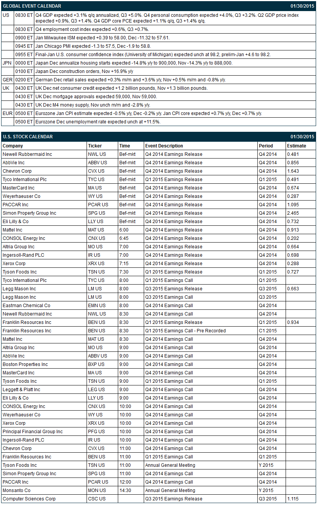Select the Monsanto Co company cell
Image resolution: width=318 pixels, height=505 pixels.
pyautogui.click(x=44, y=490)
